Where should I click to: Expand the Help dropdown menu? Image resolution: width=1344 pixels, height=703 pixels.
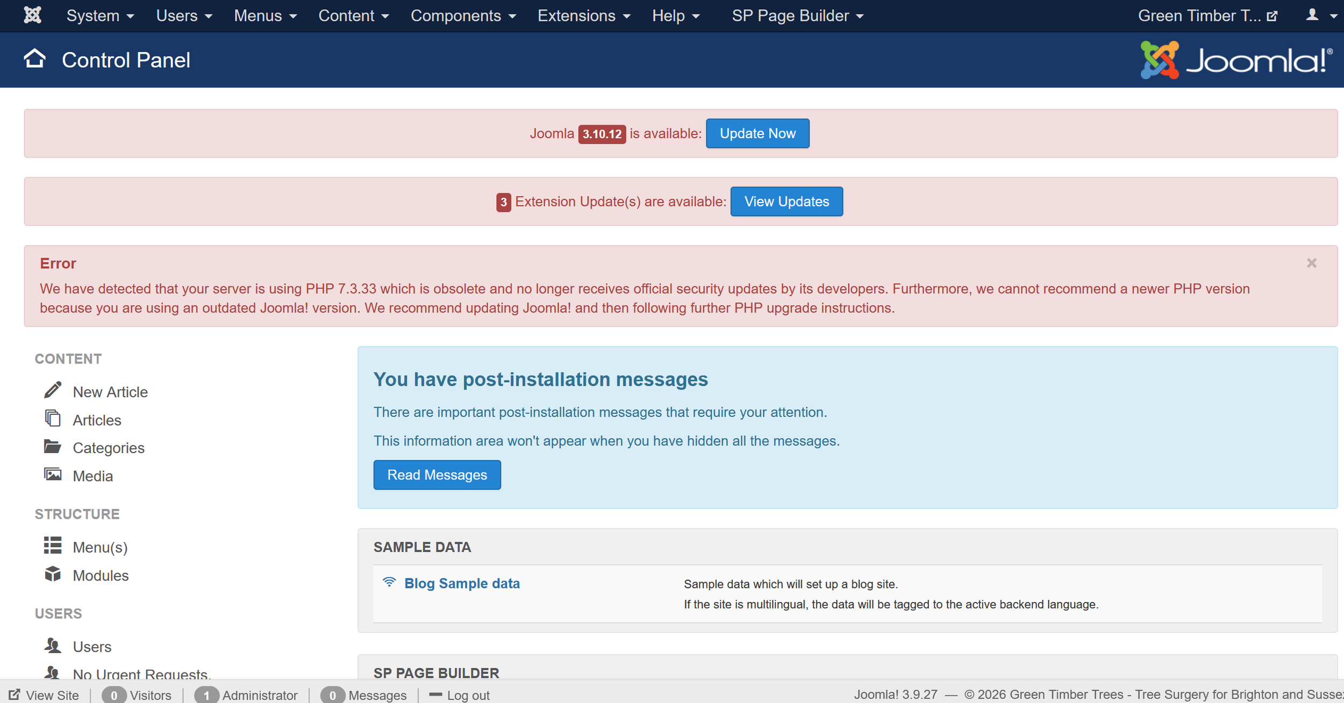coord(676,16)
